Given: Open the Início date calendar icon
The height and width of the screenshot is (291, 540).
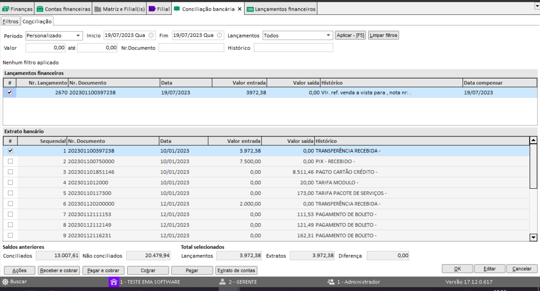Looking at the screenshot, I should [x=151, y=35].
